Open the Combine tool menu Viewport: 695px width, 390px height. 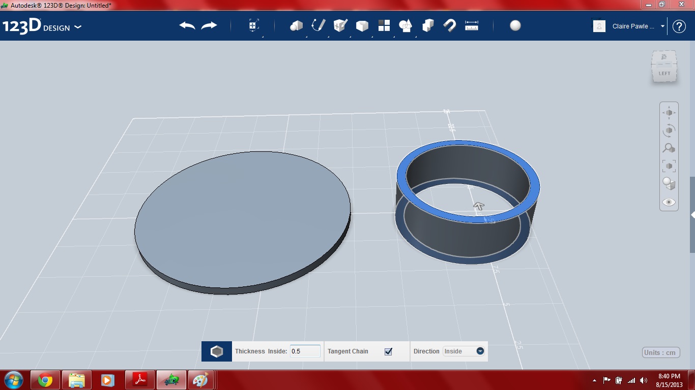click(x=428, y=26)
